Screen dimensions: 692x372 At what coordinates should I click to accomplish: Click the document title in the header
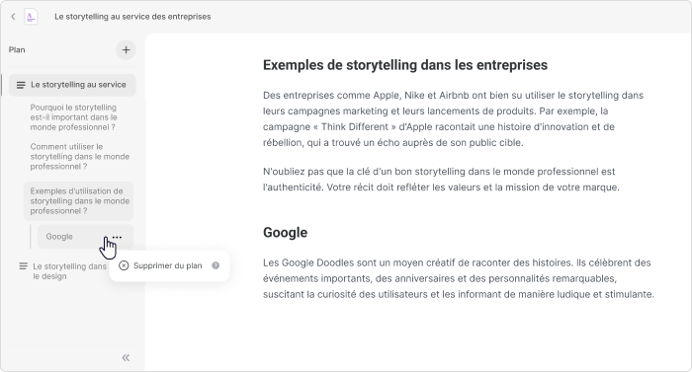(x=132, y=17)
